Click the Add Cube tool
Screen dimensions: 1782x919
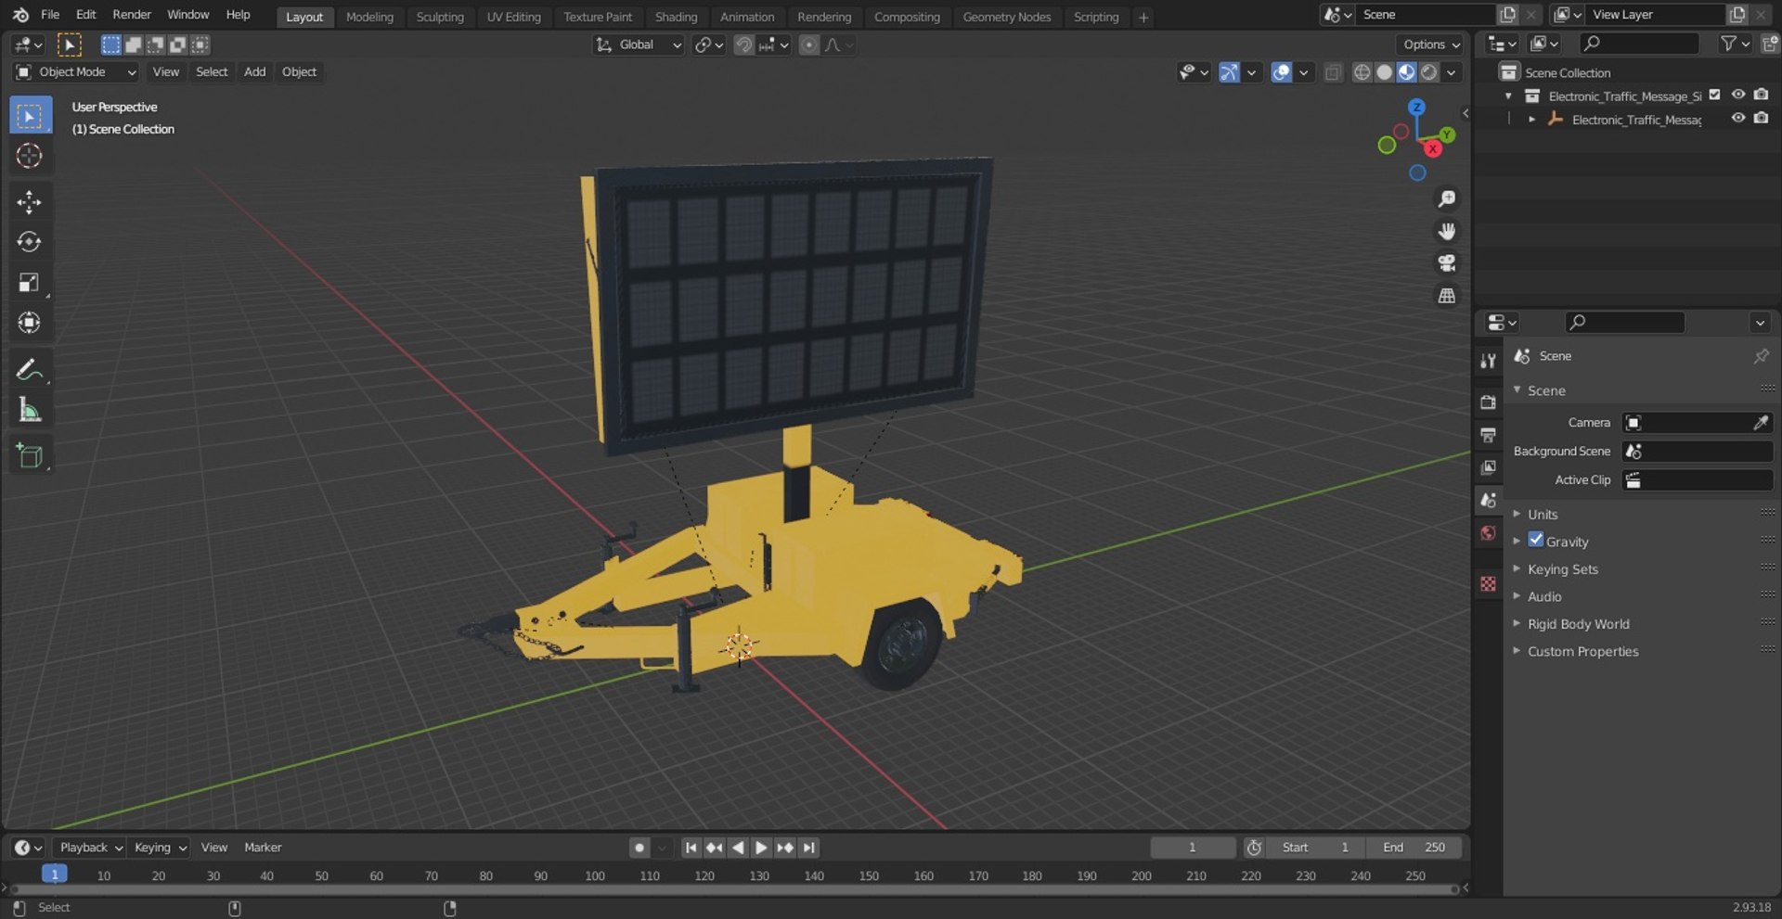tap(29, 456)
